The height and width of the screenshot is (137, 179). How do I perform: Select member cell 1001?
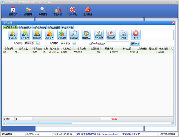click(9, 52)
